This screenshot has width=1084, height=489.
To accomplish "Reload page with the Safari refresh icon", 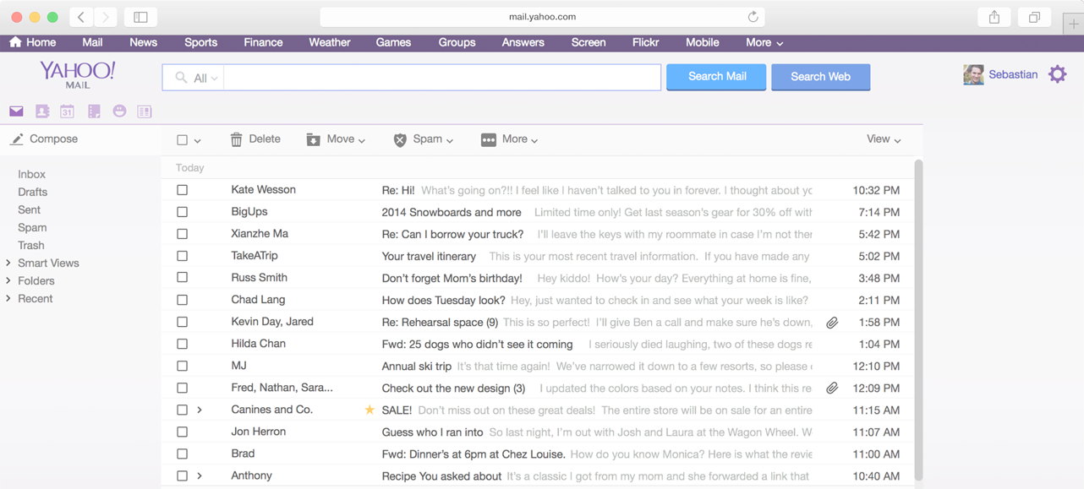I will pos(753,17).
